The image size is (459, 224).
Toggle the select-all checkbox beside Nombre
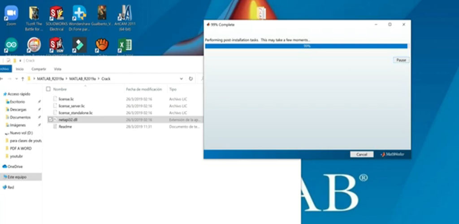click(x=48, y=89)
